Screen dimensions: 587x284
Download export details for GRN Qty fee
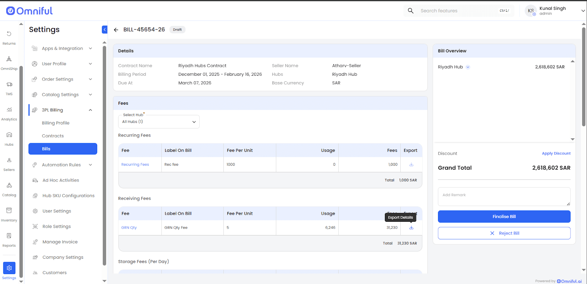(411, 228)
